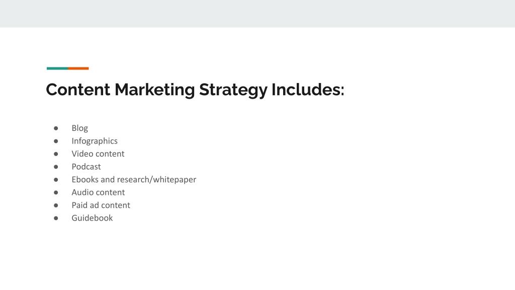The image size is (515, 290).
Task: Select the 'Blog' bullet text
Action: pyautogui.click(x=80, y=128)
